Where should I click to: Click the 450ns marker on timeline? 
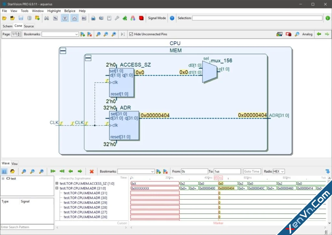coord(218,178)
